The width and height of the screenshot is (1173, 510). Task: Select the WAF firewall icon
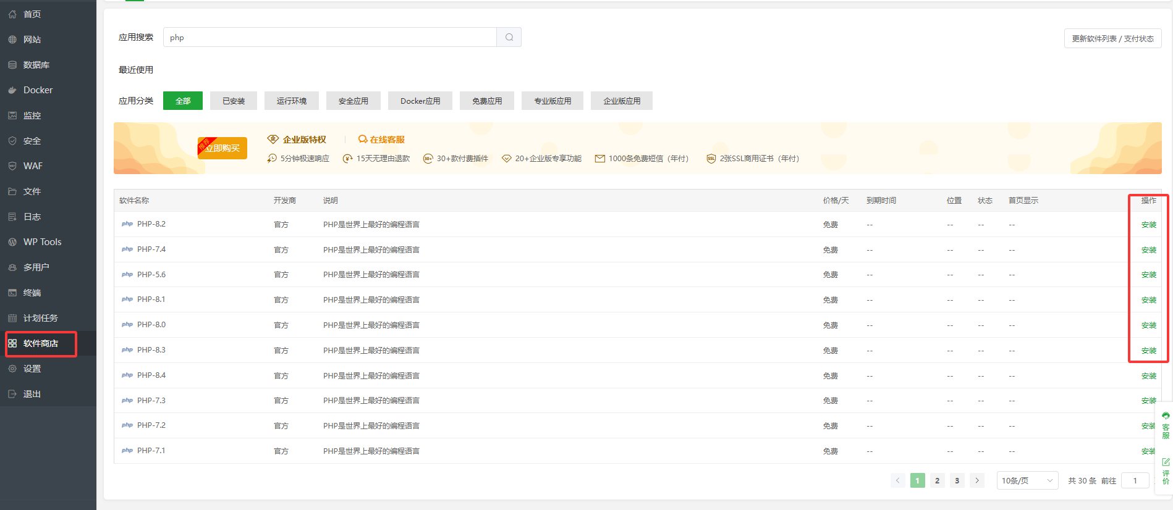pos(12,166)
